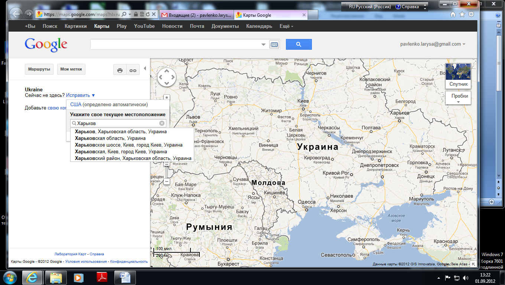
Task: Open Поиск in the Google bar
Action: click(50, 26)
